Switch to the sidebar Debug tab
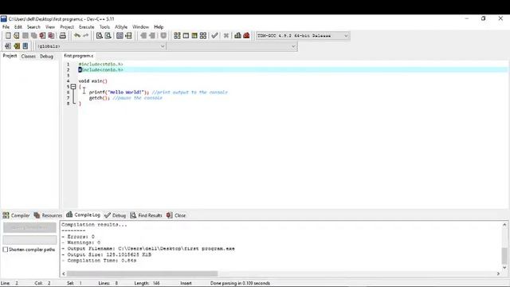The width and height of the screenshot is (510, 287). pos(46,57)
